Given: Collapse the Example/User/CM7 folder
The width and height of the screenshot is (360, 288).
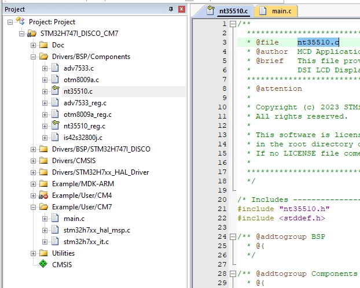Looking at the screenshot, I should coord(34,207).
